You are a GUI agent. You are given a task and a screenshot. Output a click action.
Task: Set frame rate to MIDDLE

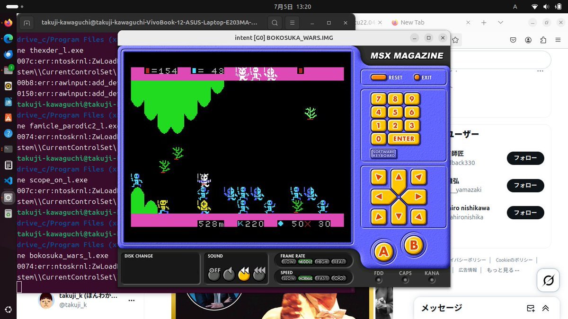[305, 262]
